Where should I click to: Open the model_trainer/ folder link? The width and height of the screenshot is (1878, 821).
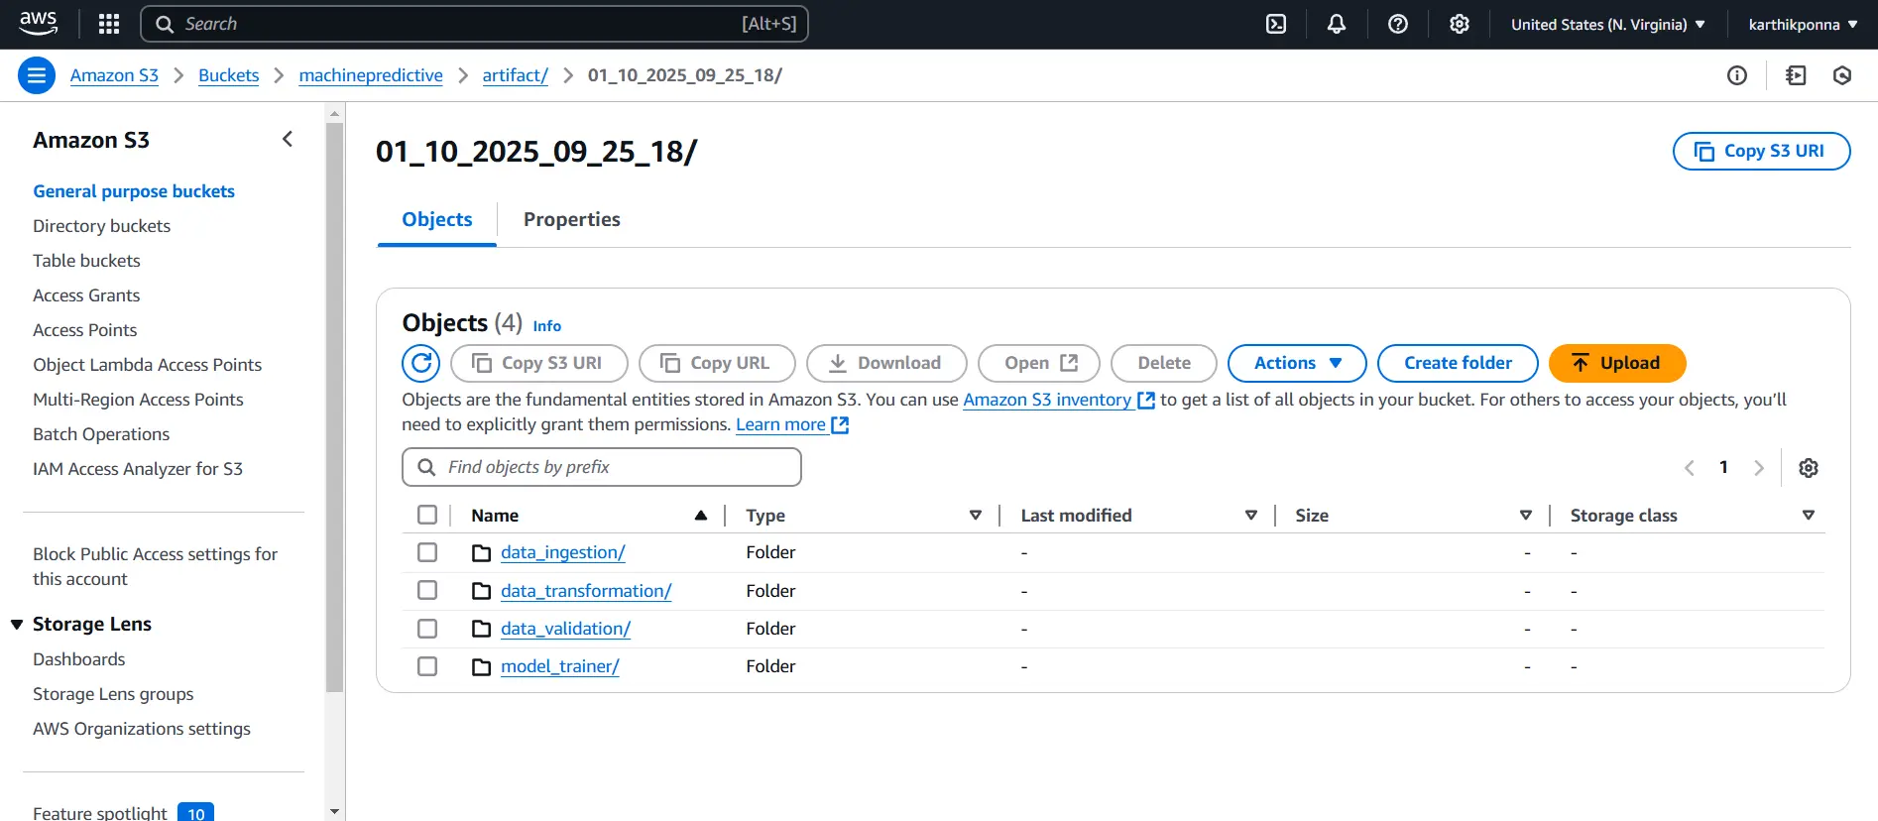(560, 666)
